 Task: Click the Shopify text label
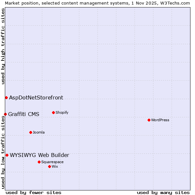click(62, 112)
